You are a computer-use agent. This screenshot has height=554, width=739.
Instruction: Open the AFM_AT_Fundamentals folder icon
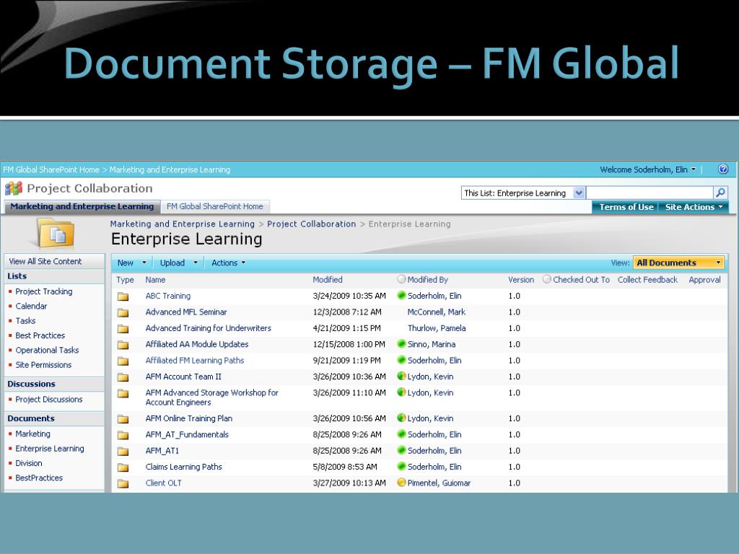point(123,435)
